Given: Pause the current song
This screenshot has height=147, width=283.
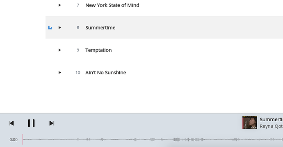Looking at the screenshot, I should 32,123.
